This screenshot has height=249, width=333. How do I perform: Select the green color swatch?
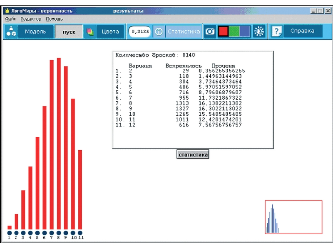234,32
